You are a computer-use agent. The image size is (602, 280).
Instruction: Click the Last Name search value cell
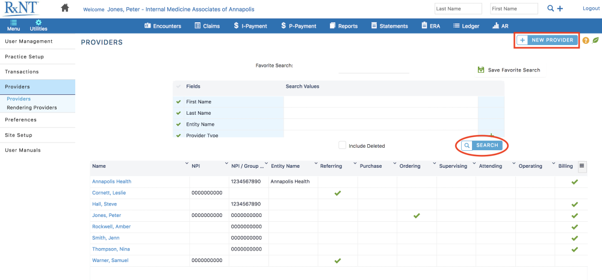[x=381, y=113]
